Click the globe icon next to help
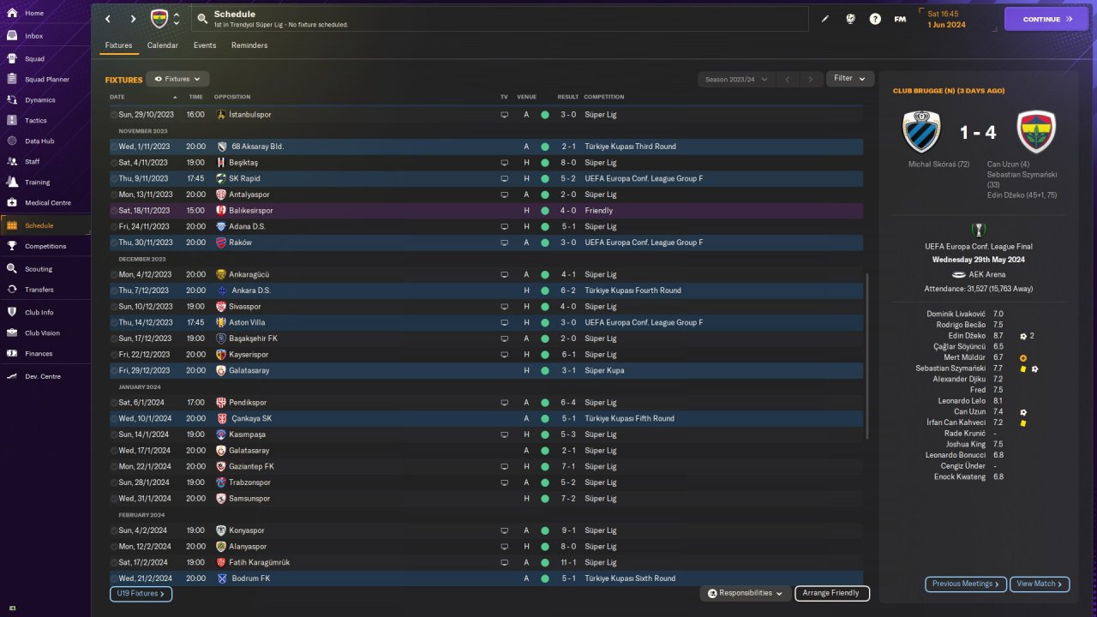Viewport: 1097px width, 617px height. click(850, 19)
